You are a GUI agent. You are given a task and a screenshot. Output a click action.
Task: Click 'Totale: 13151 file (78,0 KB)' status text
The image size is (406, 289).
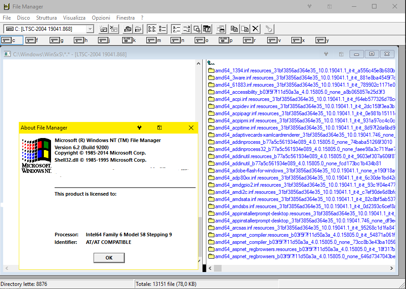pyautogui.click(x=166, y=284)
